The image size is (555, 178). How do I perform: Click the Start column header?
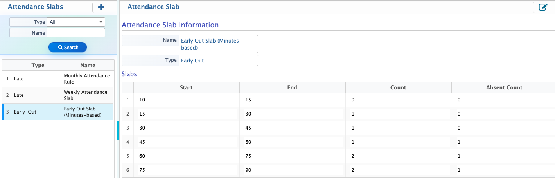[186, 87]
